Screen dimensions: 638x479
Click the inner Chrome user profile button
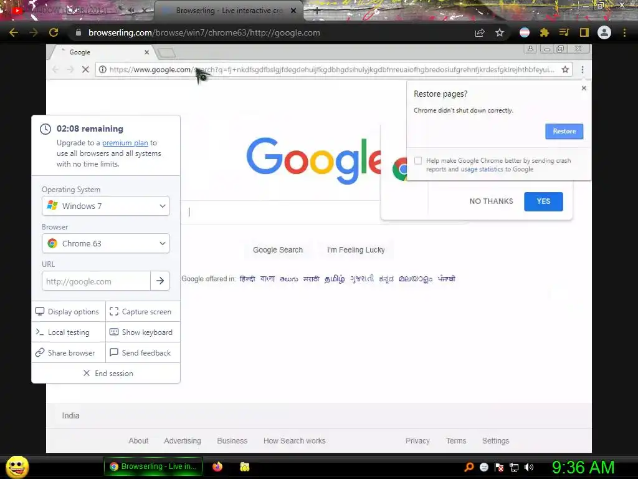[531, 49]
